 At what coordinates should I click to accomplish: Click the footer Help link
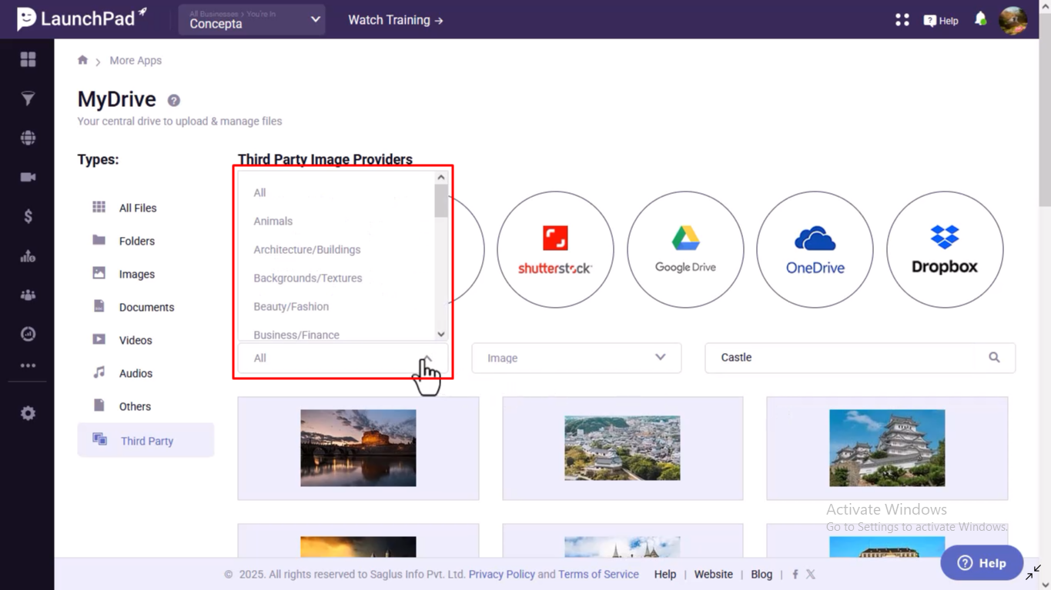point(665,575)
